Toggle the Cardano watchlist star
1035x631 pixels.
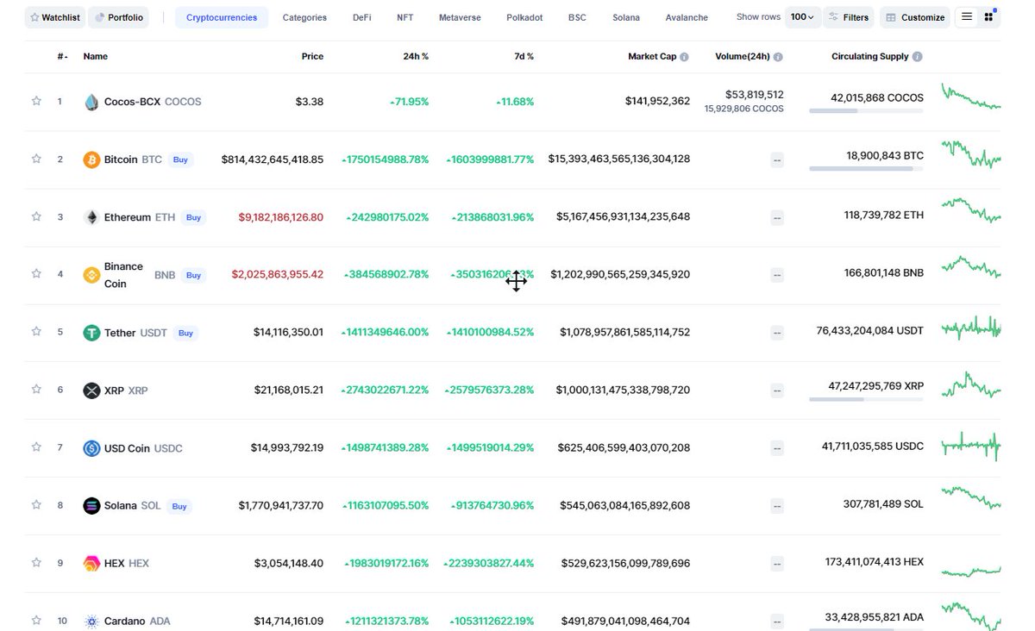pyautogui.click(x=36, y=620)
